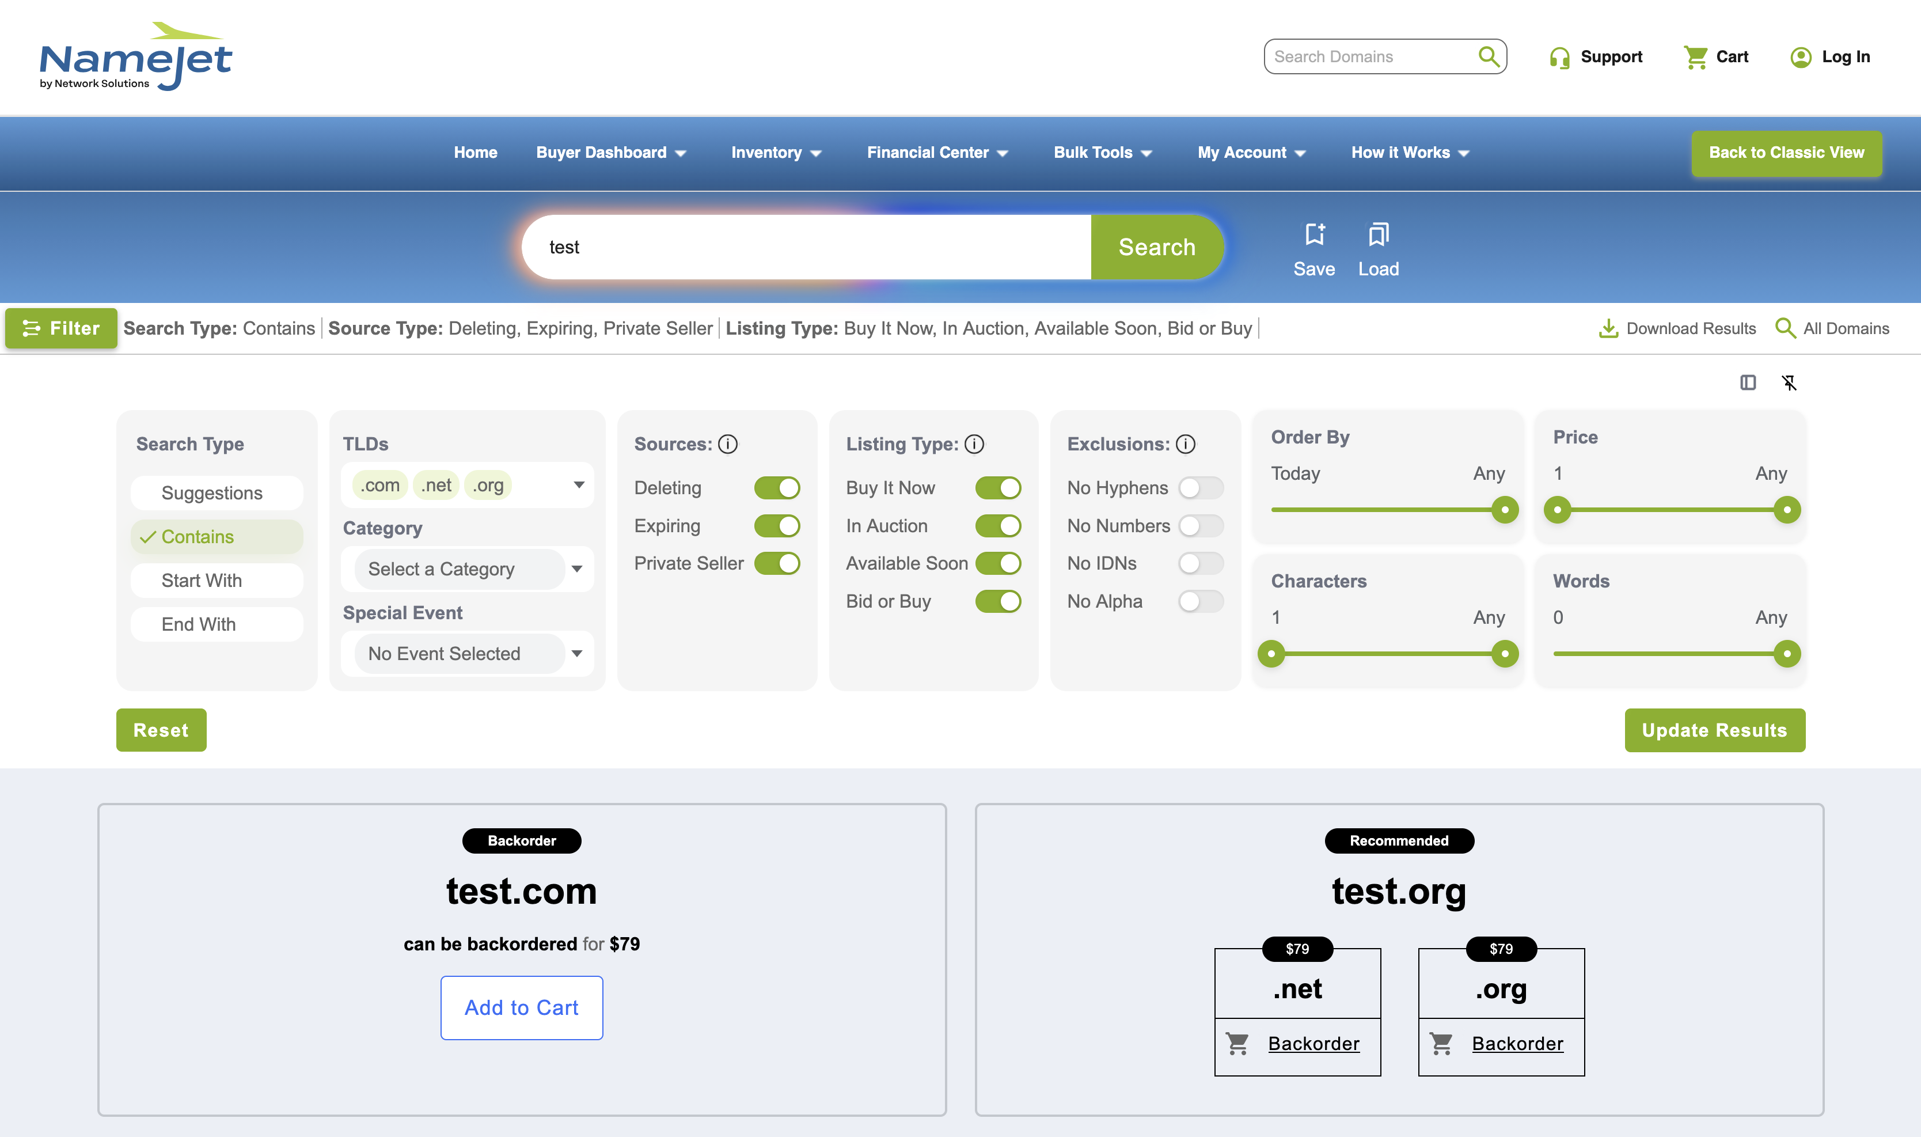Show info for Exclusions
Image resolution: width=1921 pixels, height=1137 pixels.
coord(1186,445)
